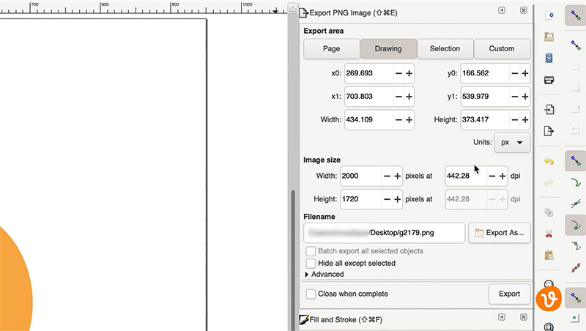Create a new document via toolbar icon
Screen dimensions: 586x331
[549, 15]
